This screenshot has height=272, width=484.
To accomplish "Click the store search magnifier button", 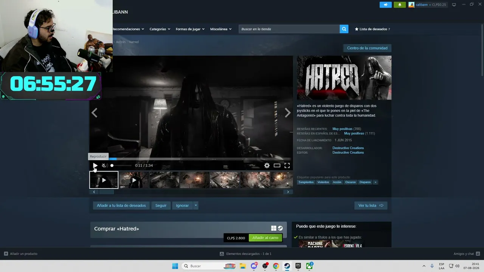I will pyautogui.click(x=344, y=29).
